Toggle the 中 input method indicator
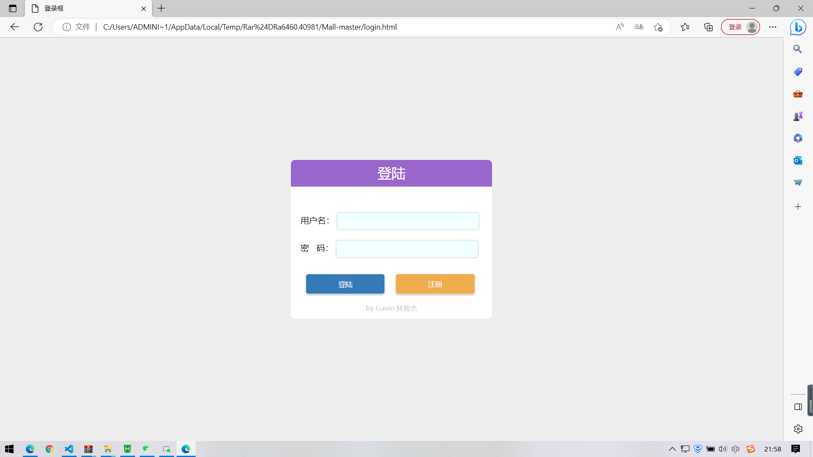This screenshot has height=457, width=813. tap(736, 449)
